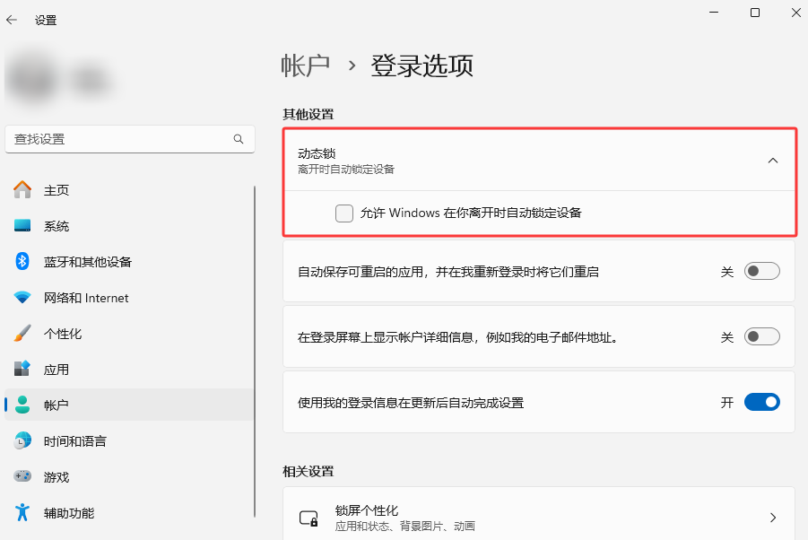This screenshot has height=540, width=808.
Task: Select Time & Language (时间和语言) menu item
Action: [75, 441]
